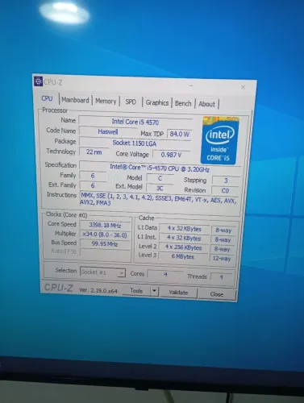304x403 pixels.
Task: Click the multiplier 'x34.0 (8.0 - 36.0)'
Action: click(105, 235)
